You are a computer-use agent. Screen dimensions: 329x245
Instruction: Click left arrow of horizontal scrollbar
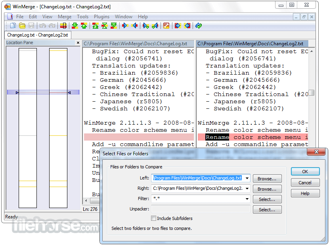86,201
